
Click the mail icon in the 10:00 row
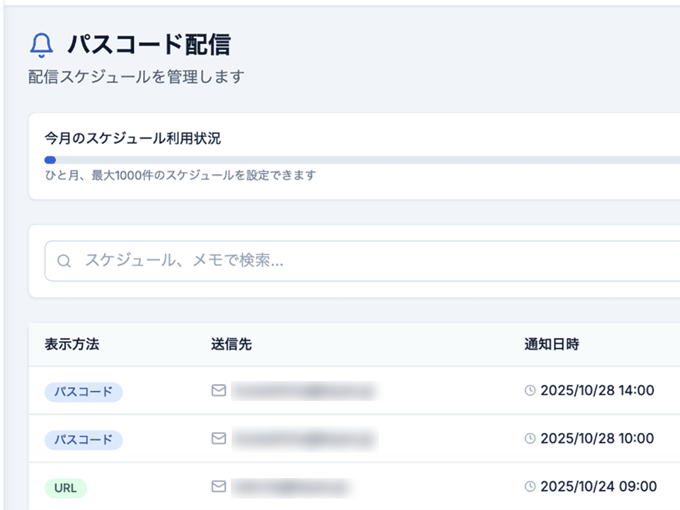tap(219, 438)
